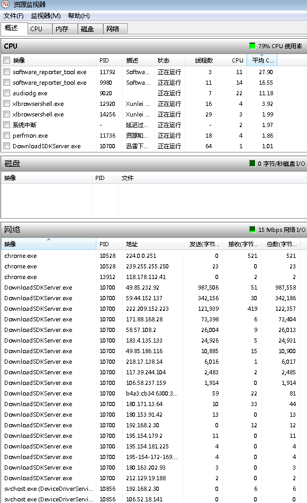307x503 pixels.
Task: Sort CPU list by PID column header
Action: pos(109,60)
